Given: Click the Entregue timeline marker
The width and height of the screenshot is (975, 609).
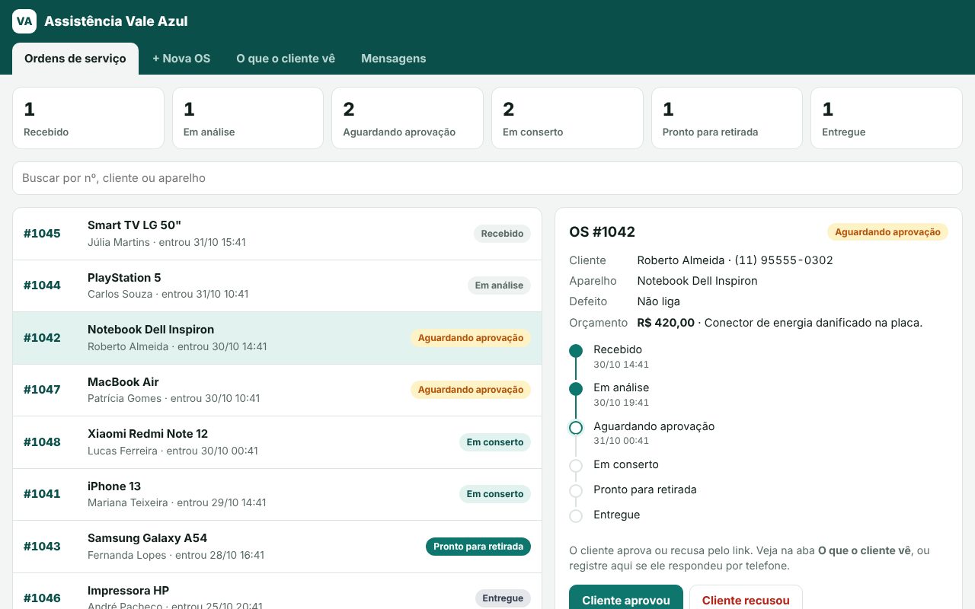Looking at the screenshot, I should coord(576,516).
